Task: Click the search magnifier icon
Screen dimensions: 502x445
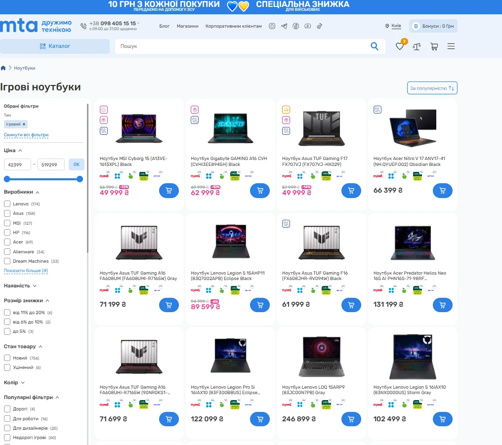Action: pyautogui.click(x=374, y=46)
